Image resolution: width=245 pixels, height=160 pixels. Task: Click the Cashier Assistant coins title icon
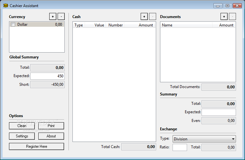point(5,5)
